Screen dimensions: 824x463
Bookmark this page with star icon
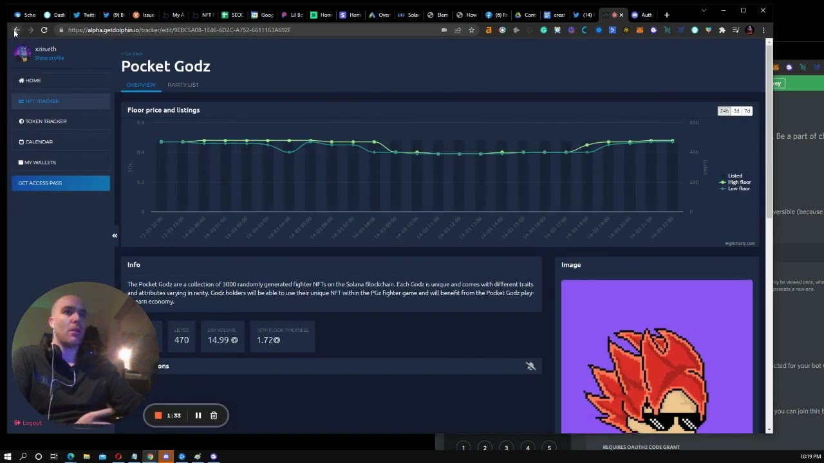(x=471, y=30)
